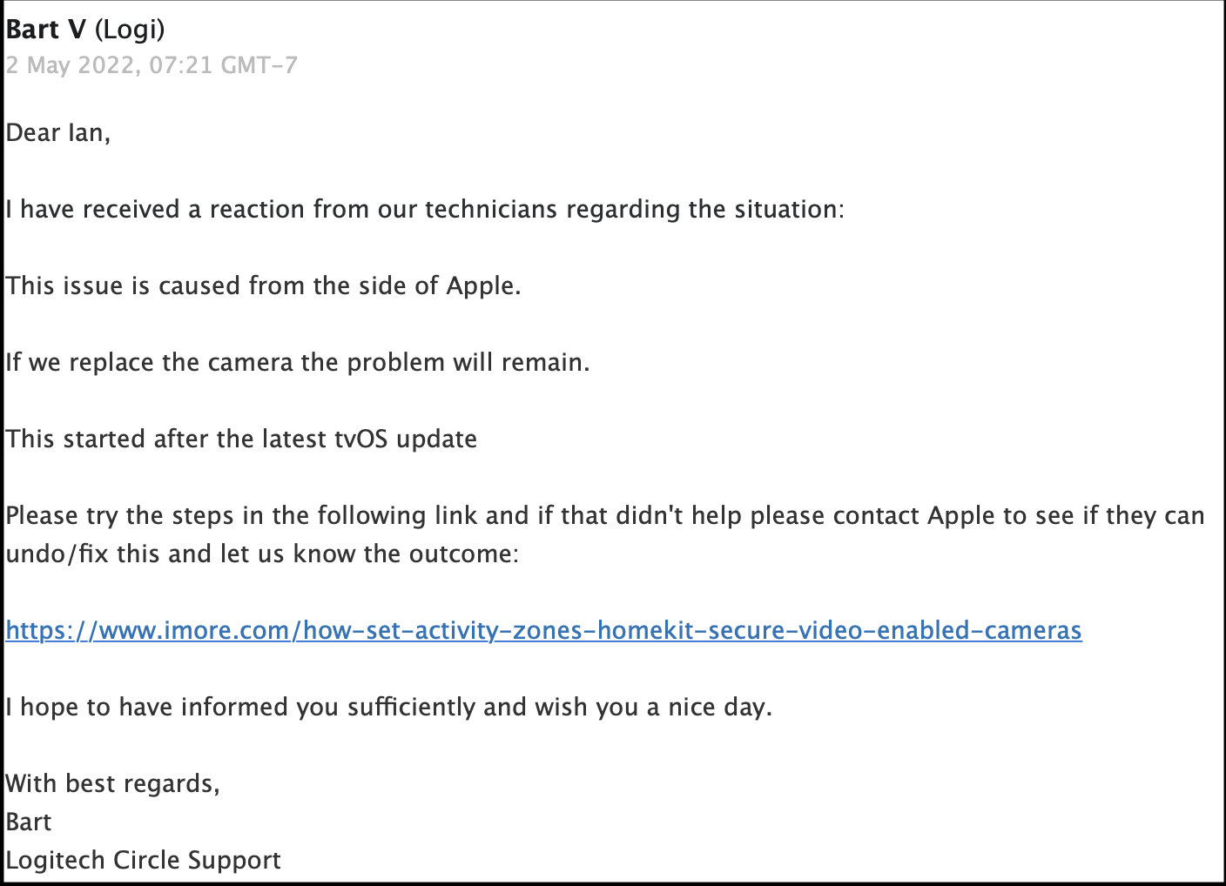The height and width of the screenshot is (886, 1226).
Task: Click the 2 May 2022 timestamp
Action: pos(152,65)
